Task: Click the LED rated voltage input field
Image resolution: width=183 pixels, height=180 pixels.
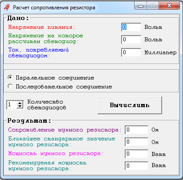Action: pyautogui.click(x=131, y=40)
